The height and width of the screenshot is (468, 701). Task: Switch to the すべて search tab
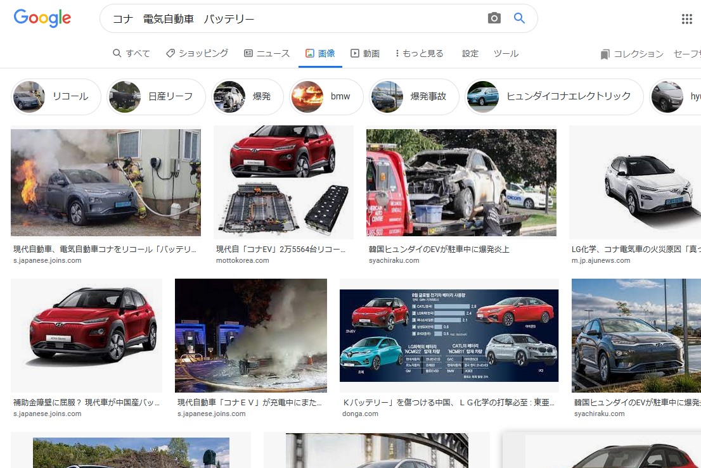click(x=131, y=54)
